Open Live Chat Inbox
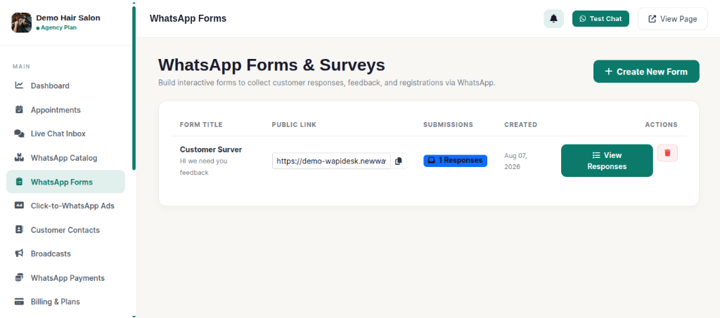Image resolution: width=720 pixels, height=318 pixels. click(x=65, y=134)
